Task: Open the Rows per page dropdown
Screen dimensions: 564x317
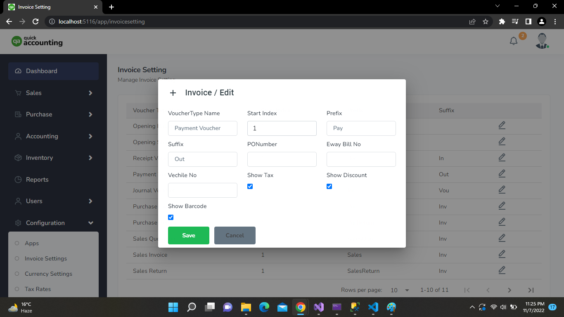Action: pyautogui.click(x=400, y=290)
